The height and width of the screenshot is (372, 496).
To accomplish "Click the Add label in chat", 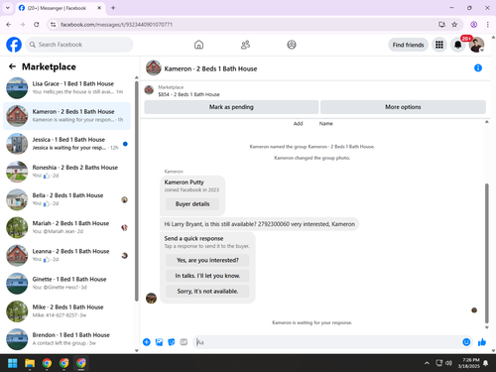I will (298, 123).
